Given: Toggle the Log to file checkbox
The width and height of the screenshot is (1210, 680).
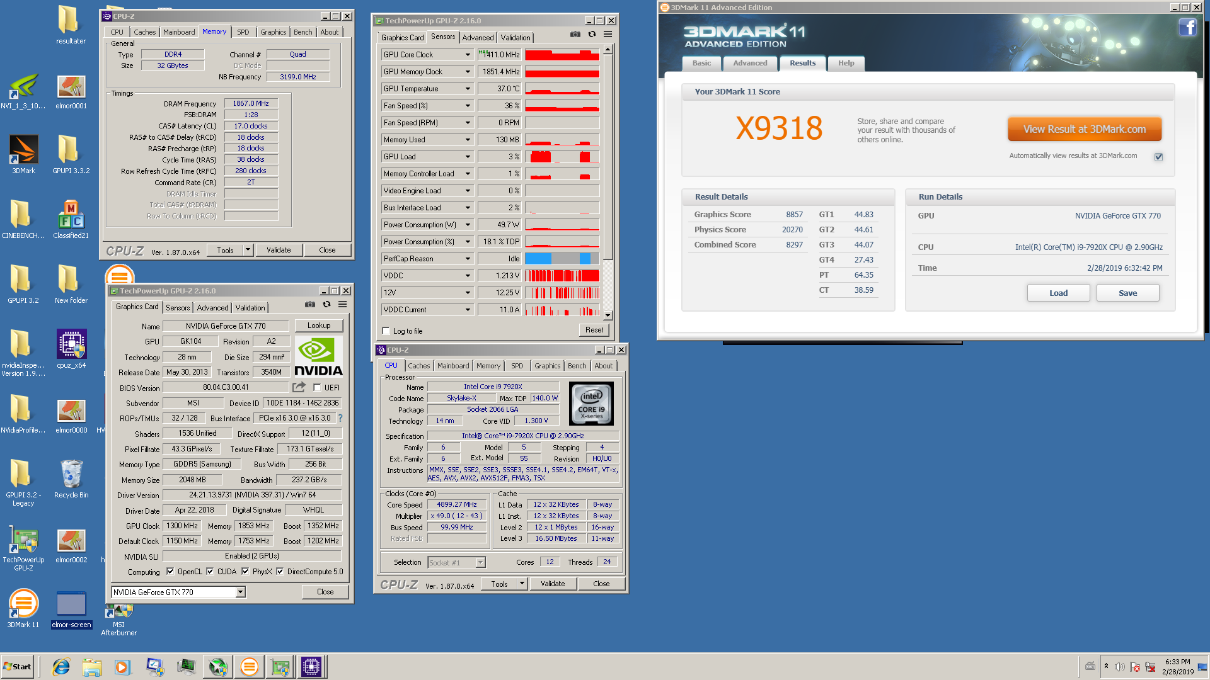Looking at the screenshot, I should pyautogui.click(x=386, y=331).
